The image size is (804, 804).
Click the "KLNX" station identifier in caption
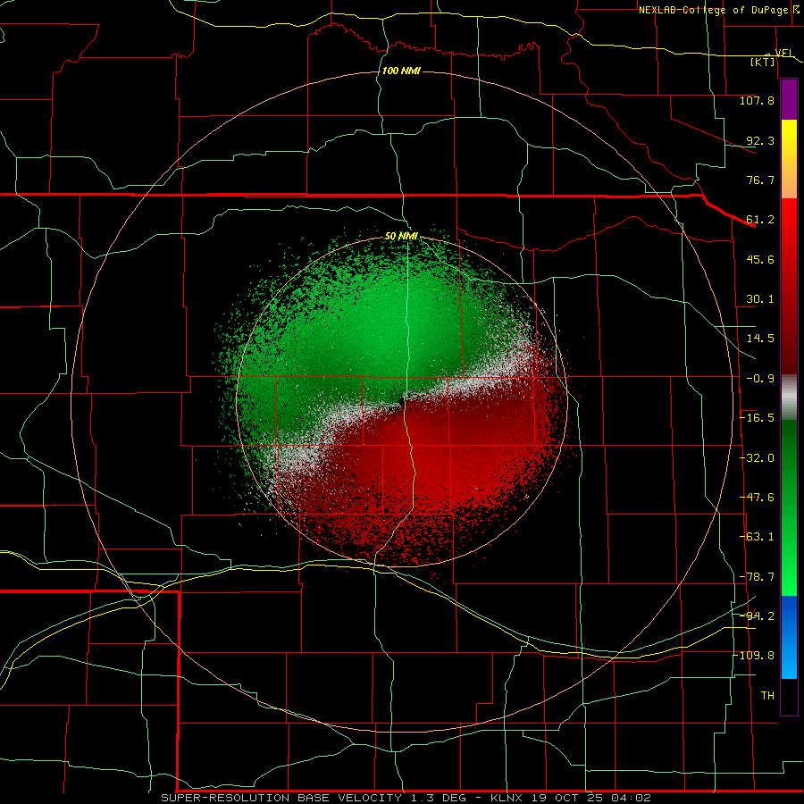point(507,798)
